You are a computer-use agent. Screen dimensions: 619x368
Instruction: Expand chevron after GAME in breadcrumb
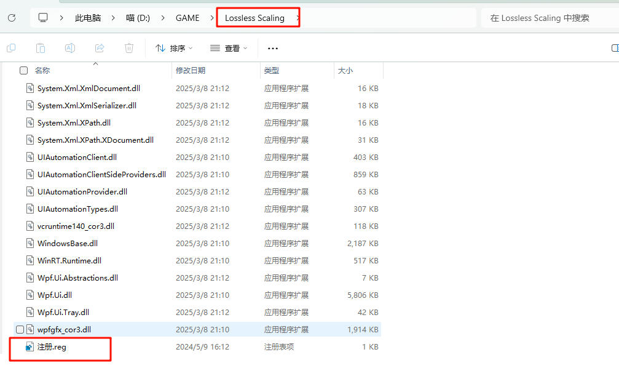[x=212, y=18]
